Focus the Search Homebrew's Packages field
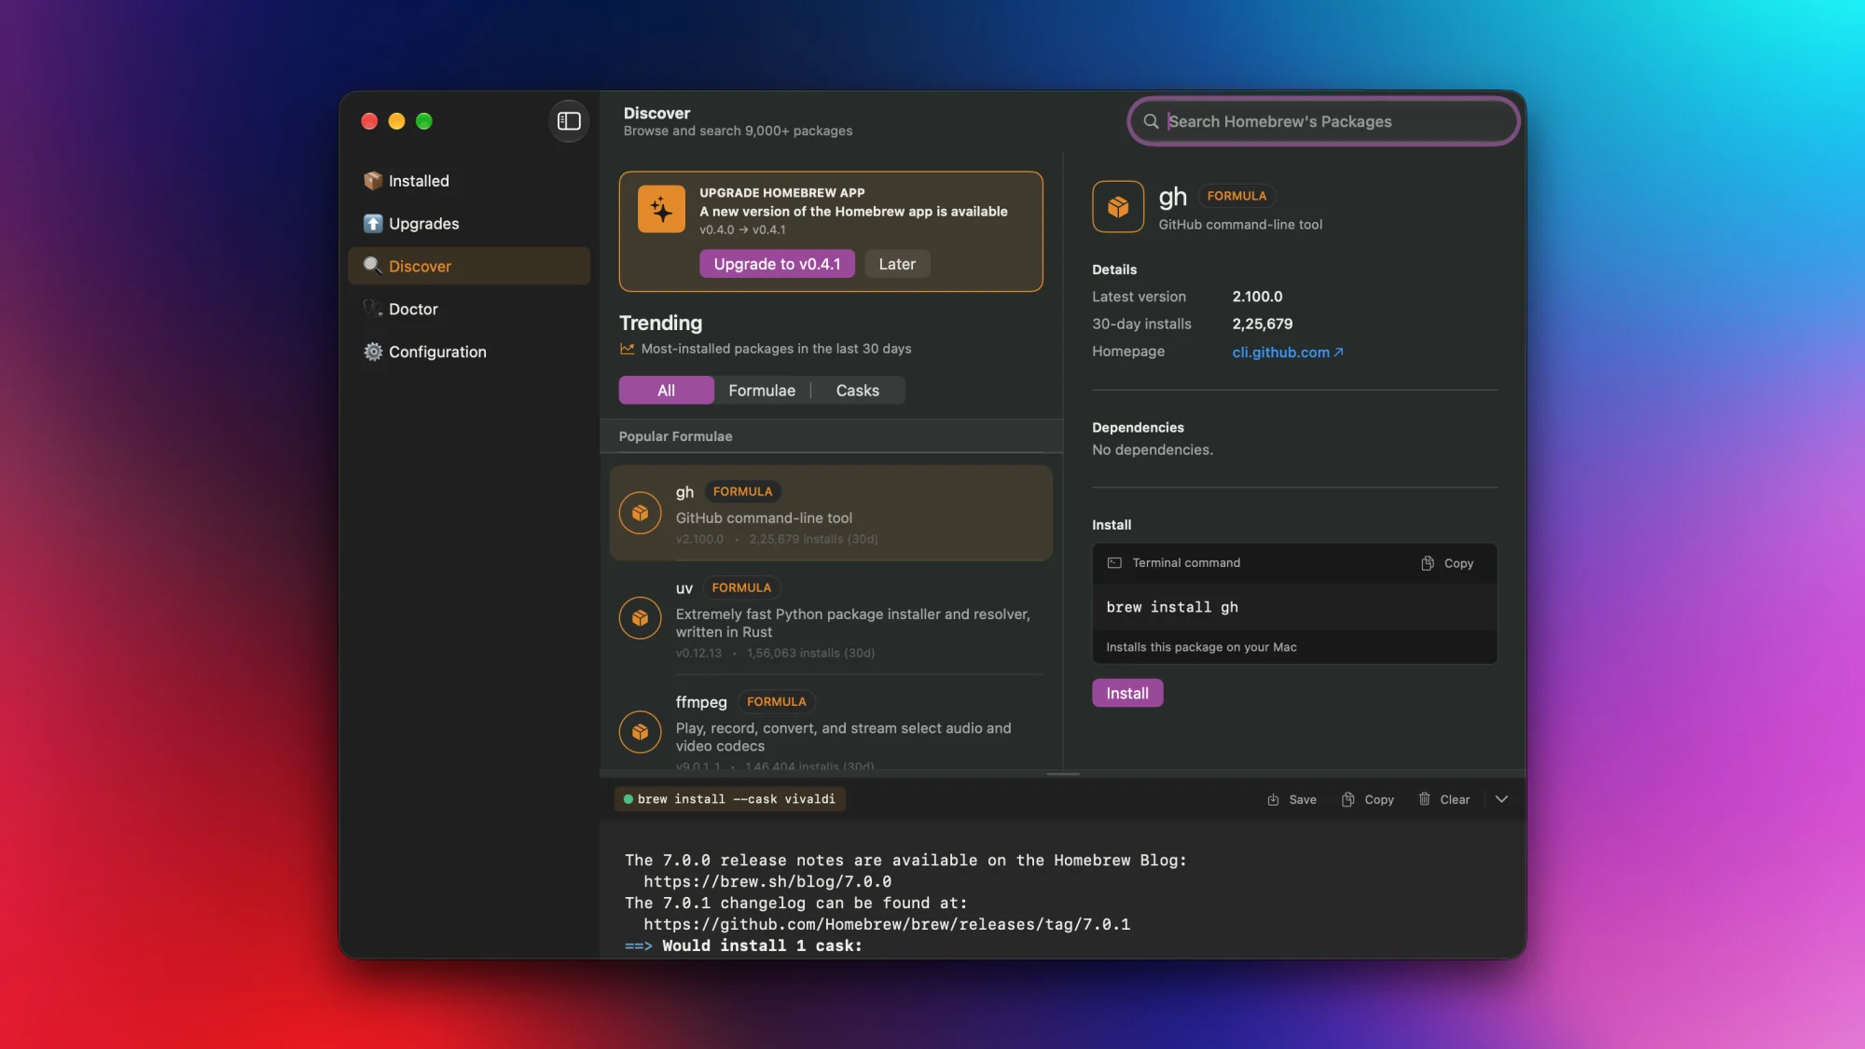This screenshot has height=1049, width=1865. click(1324, 121)
